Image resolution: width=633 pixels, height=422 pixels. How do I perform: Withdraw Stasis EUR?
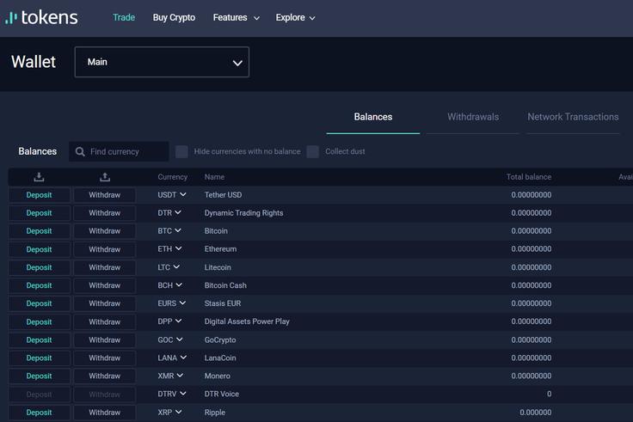(105, 303)
